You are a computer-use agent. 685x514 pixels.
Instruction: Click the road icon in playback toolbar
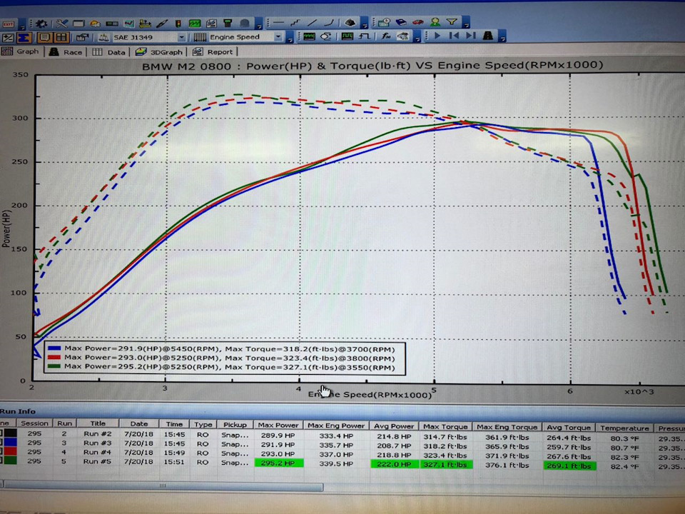487,36
